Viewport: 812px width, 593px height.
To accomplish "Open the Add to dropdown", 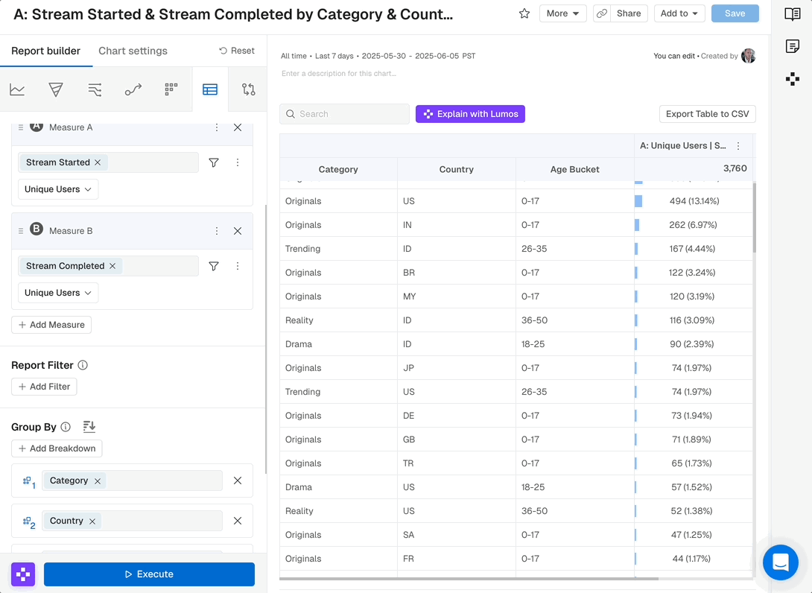I will 679,13.
